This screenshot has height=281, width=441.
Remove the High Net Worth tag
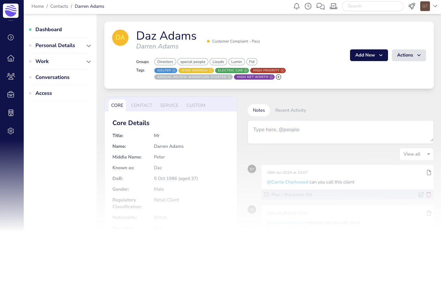(x=271, y=77)
